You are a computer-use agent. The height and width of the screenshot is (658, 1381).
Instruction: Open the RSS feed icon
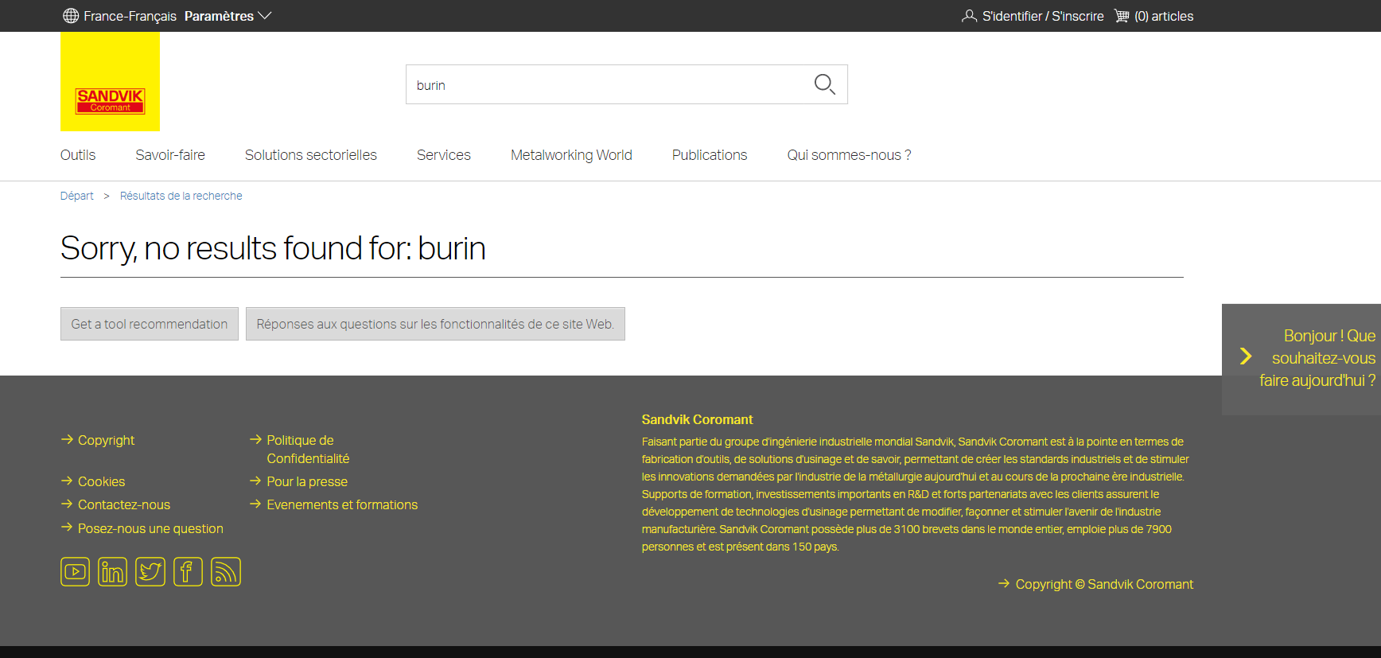click(226, 571)
